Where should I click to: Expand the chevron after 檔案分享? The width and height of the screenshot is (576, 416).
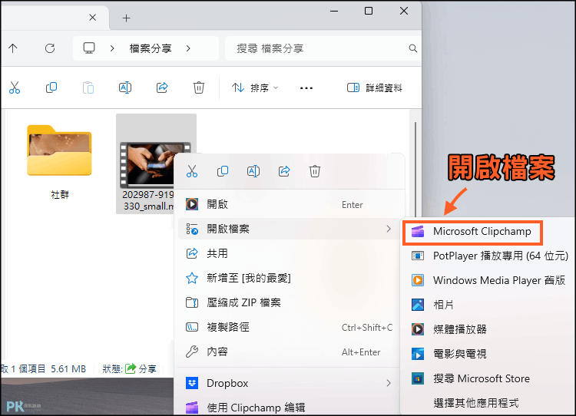188,48
